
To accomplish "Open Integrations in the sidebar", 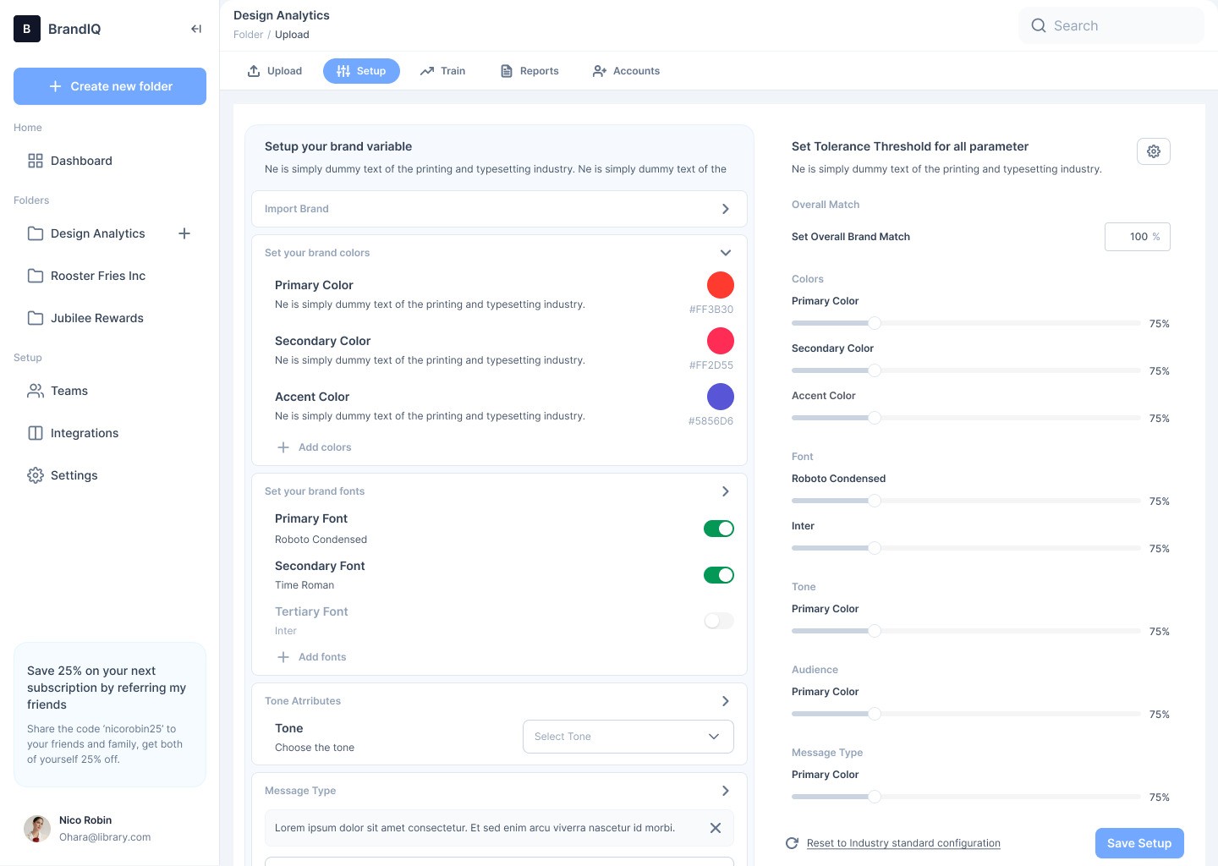I will click(x=84, y=433).
